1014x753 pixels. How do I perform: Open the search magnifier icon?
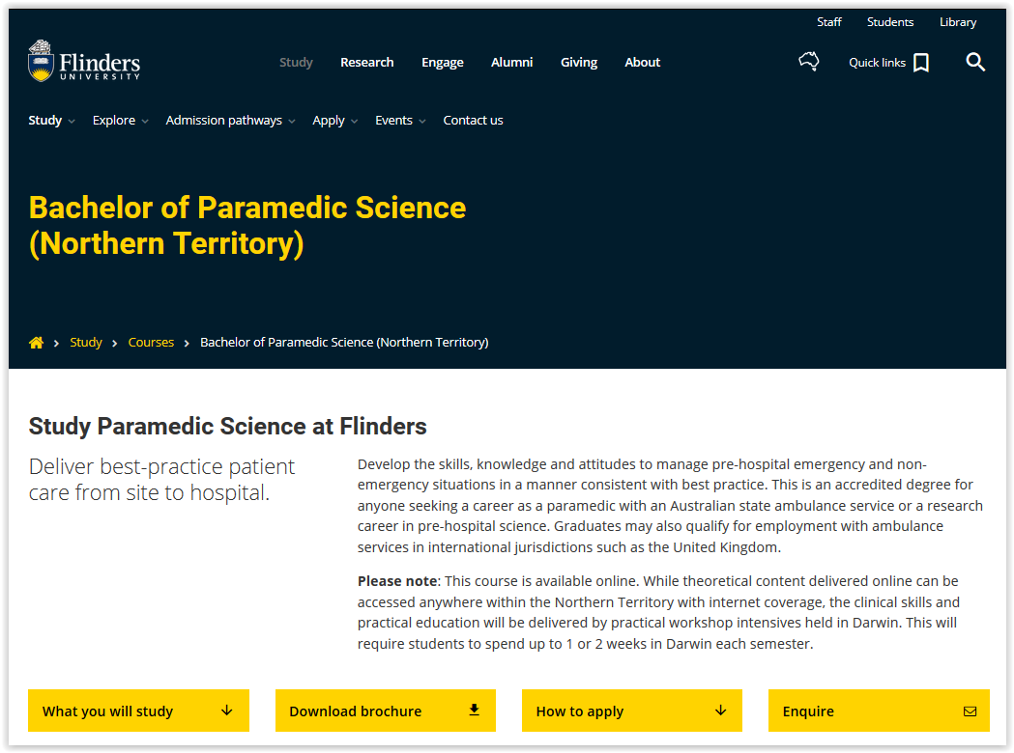[x=975, y=62]
